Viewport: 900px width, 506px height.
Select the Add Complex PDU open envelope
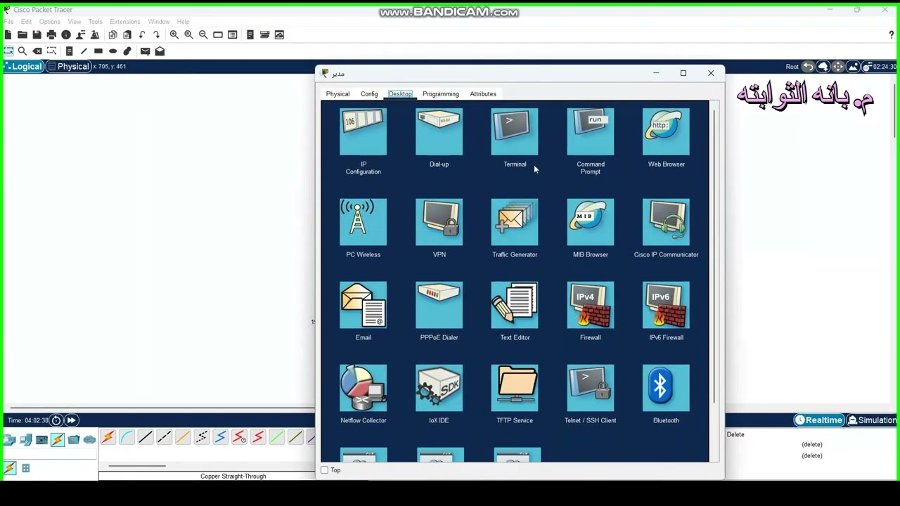click(160, 51)
